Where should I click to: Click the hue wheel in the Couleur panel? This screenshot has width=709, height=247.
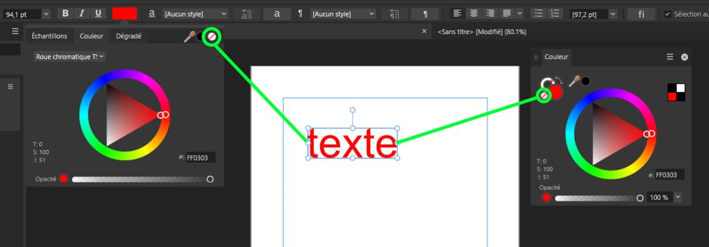point(610,93)
